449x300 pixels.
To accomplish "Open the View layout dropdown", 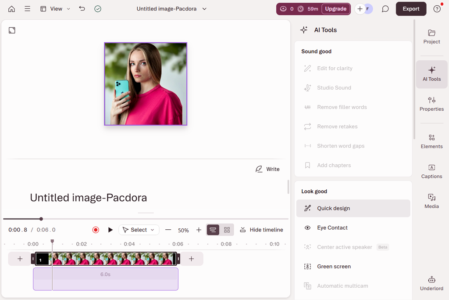I will coord(55,9).
